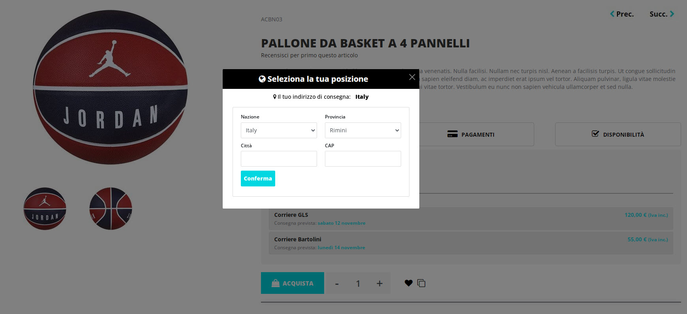Click the previous product chevron arrow

click(x=612, y=14)
